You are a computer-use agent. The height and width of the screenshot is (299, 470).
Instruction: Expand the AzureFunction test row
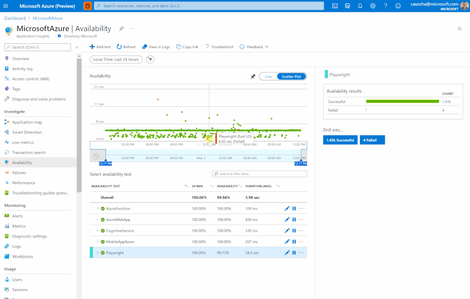click(x=97, y=209)
